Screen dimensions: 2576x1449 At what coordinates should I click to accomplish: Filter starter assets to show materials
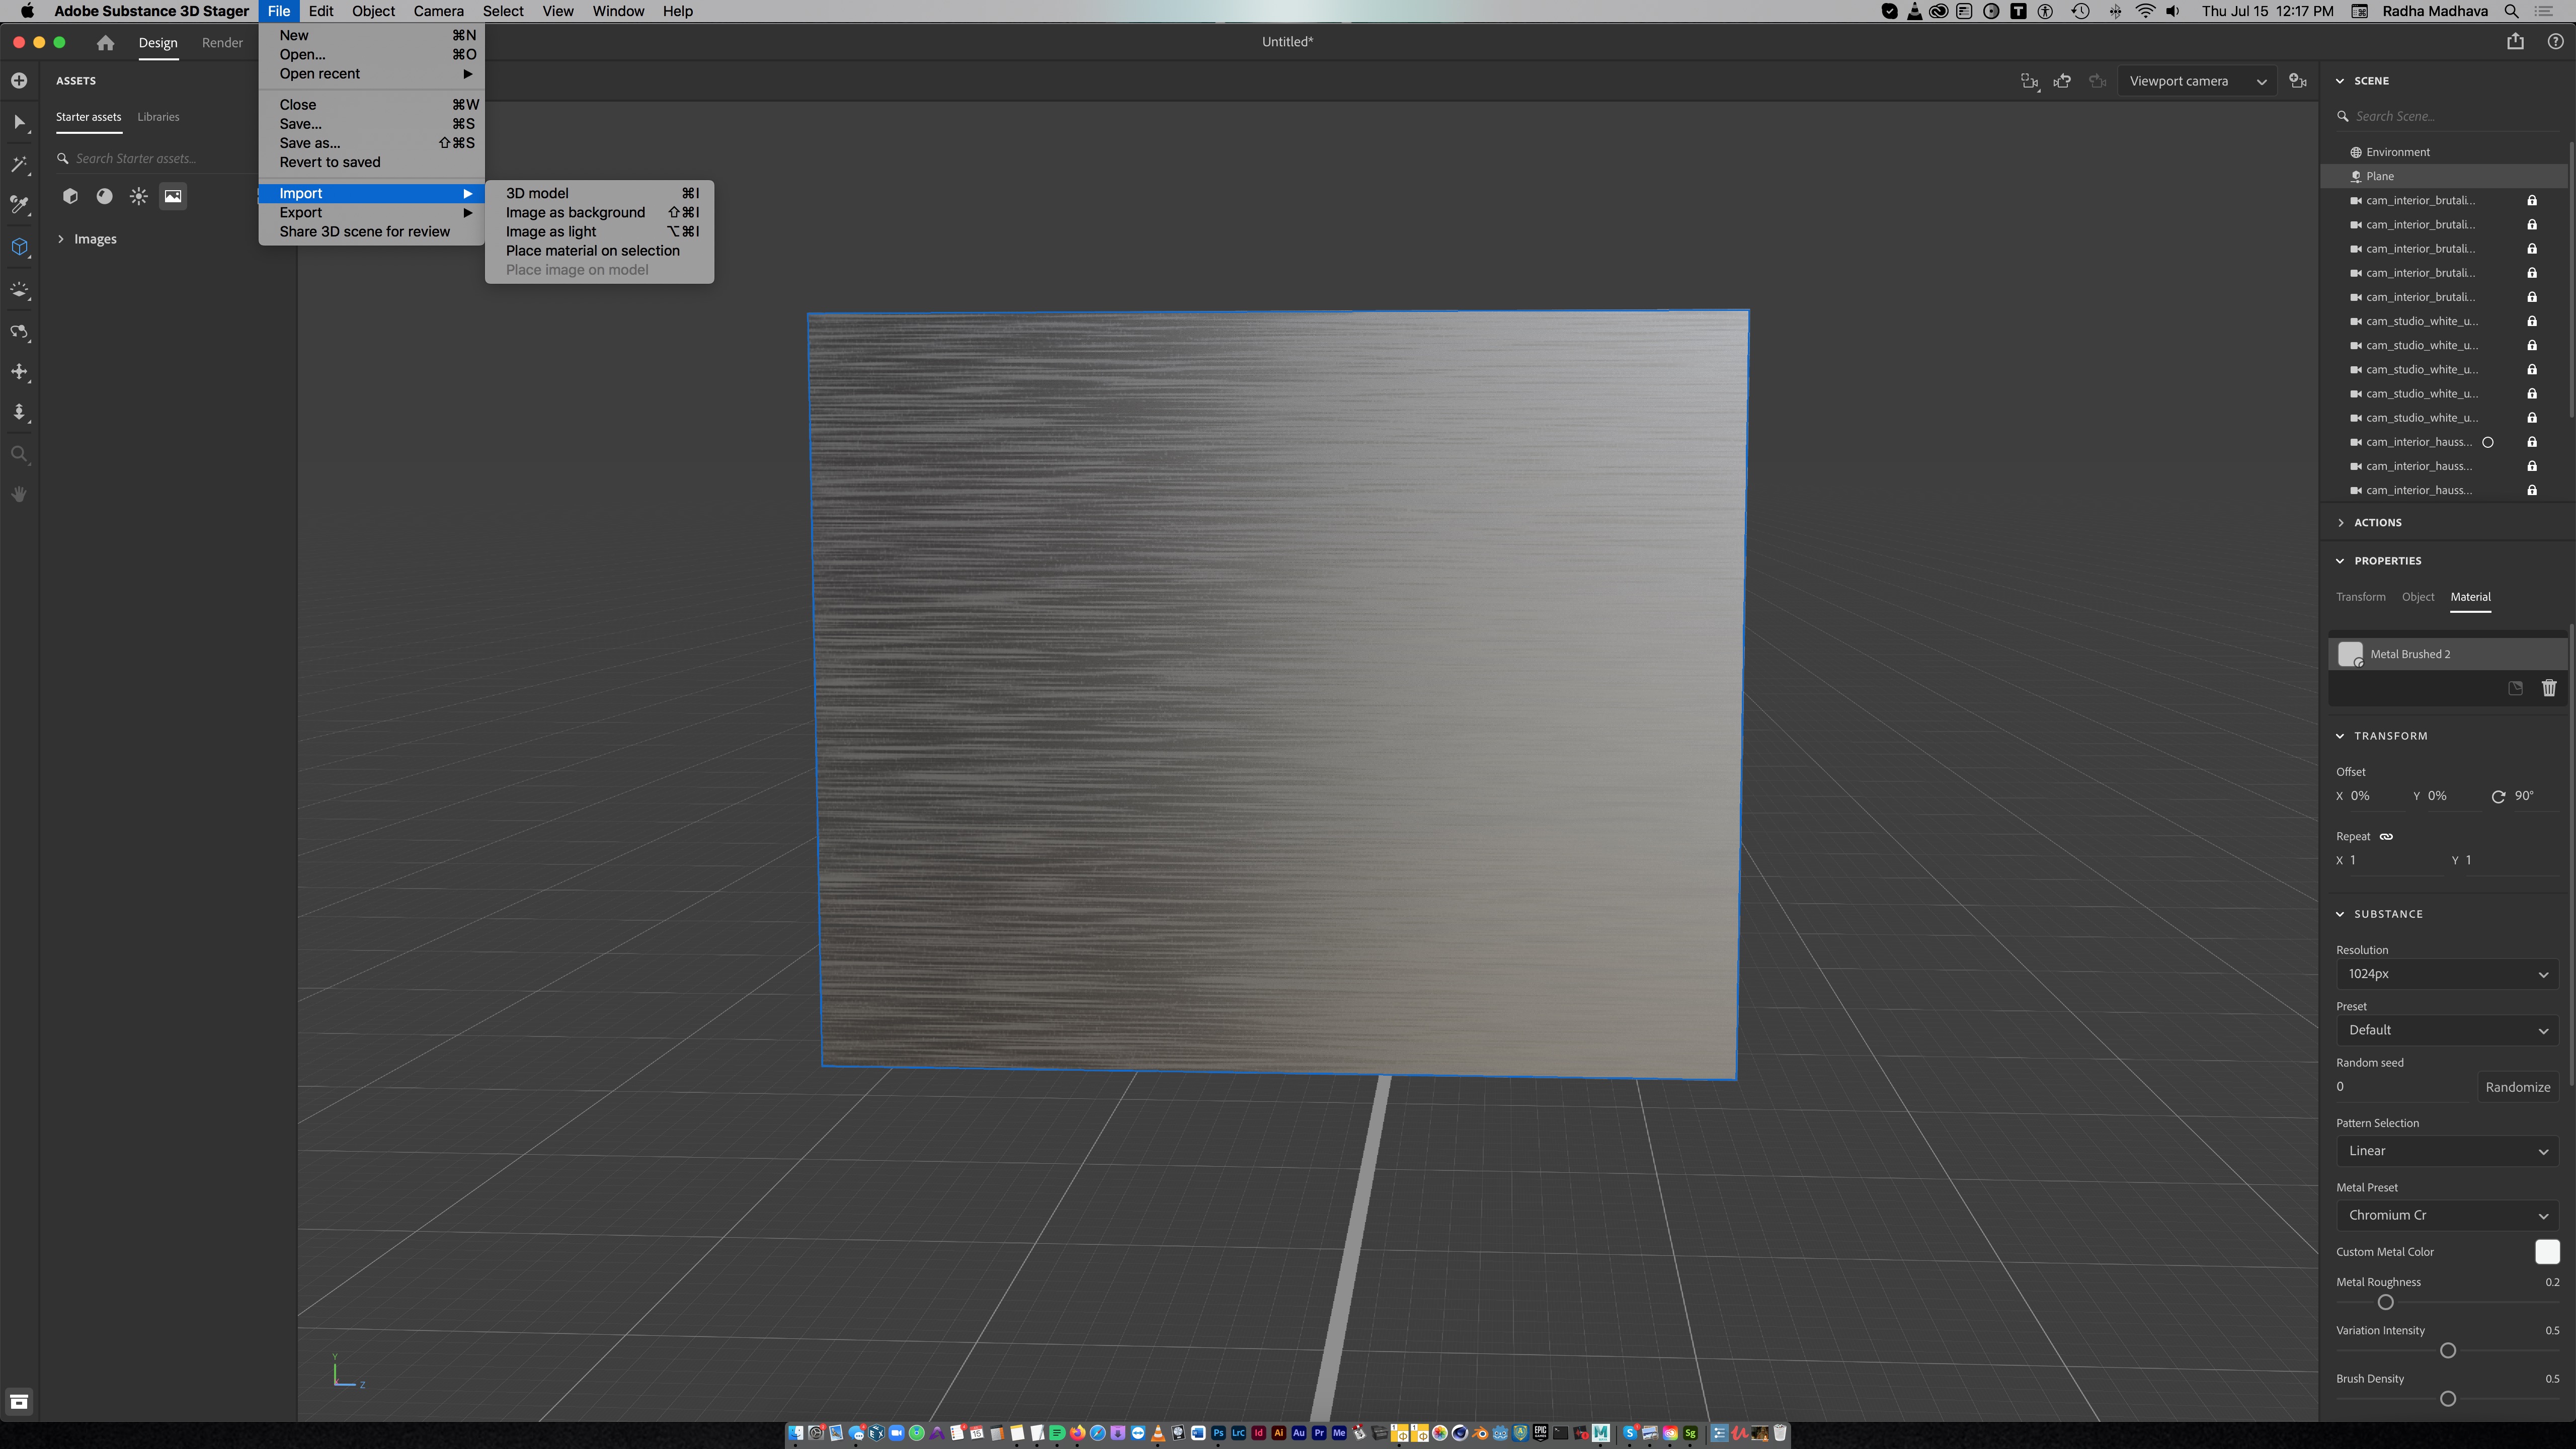click(x=104, y=196)
